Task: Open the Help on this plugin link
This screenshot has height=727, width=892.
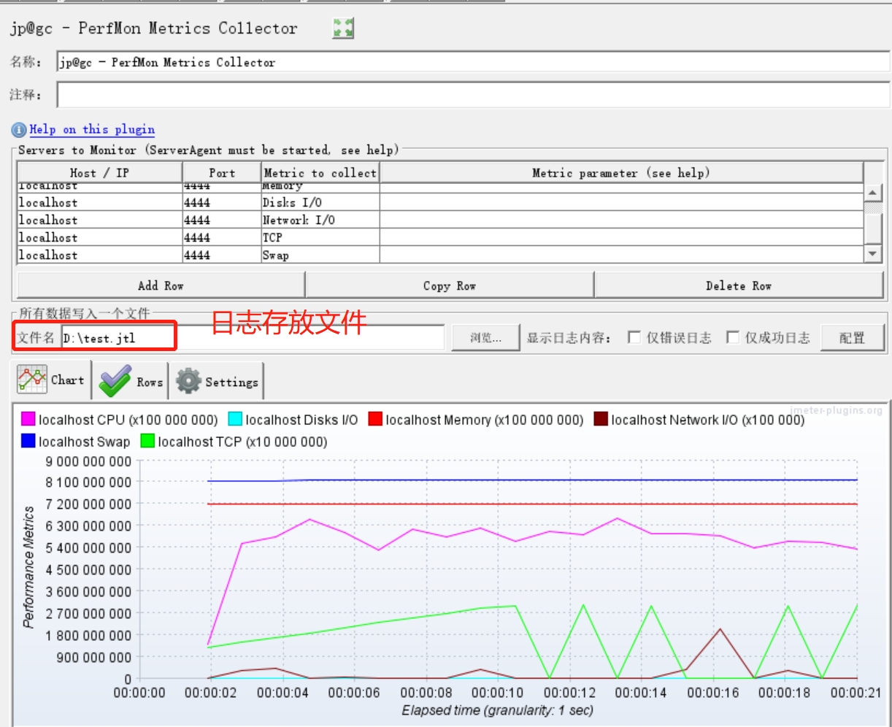Action: (92, 129)
